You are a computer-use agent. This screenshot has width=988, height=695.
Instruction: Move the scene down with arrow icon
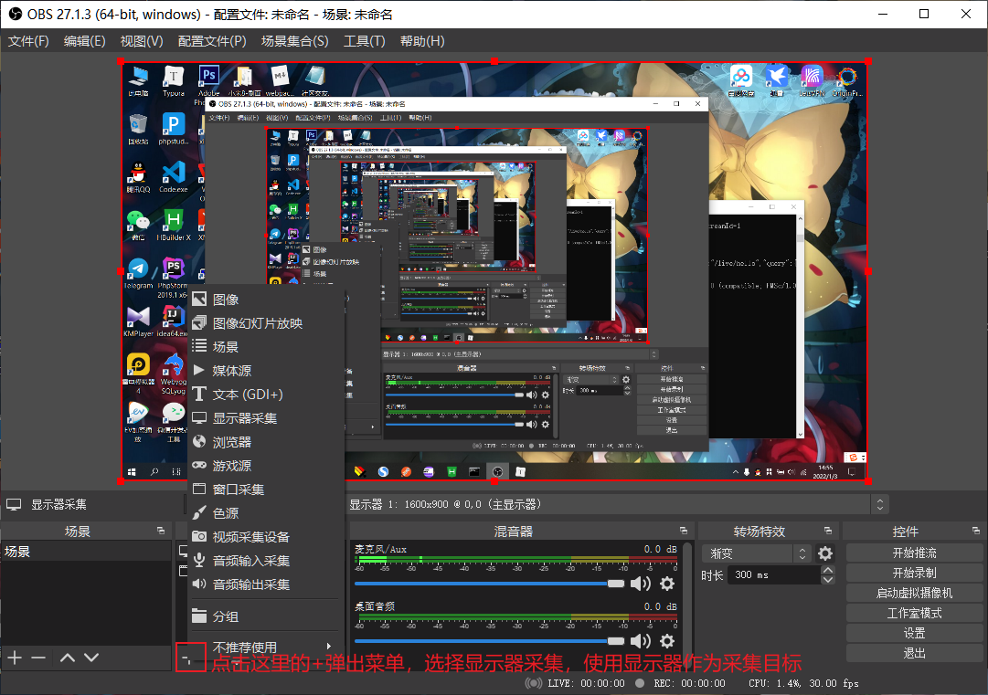91,658
